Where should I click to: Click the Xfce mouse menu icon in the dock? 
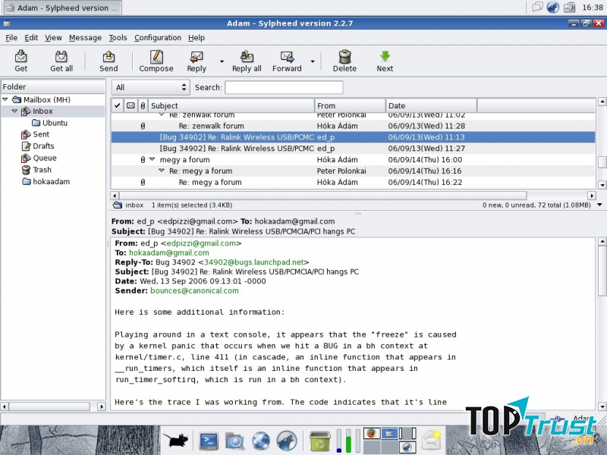(x=176, y=440)
